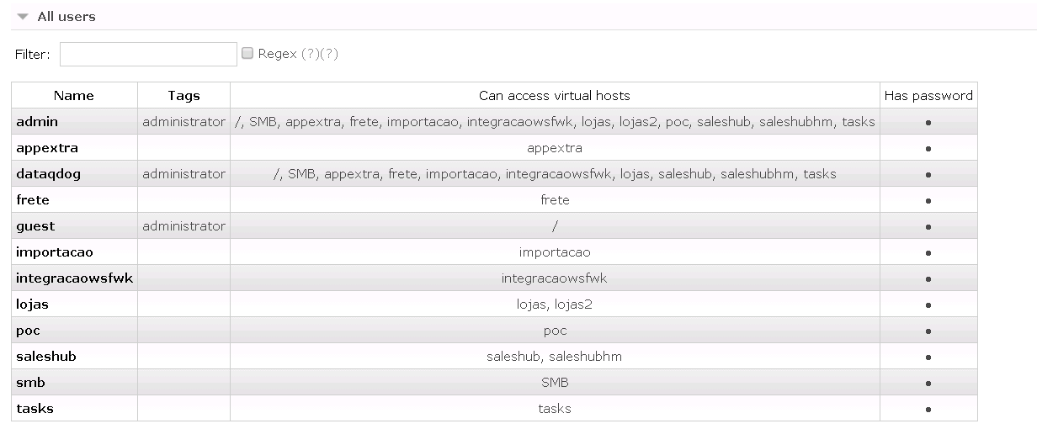This screenshot has width=1037, height=429.
Task: Click the Can access virtual hosts header
Action: pos(555,95)
